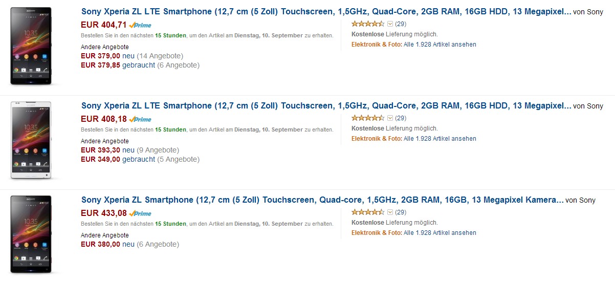The height and width of the screenshot is (283, 615).
Task: Click star rating of third Xperia listing
Action: 368,212
